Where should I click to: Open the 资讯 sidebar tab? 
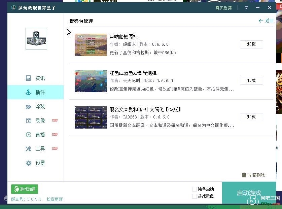coord(36,78)
